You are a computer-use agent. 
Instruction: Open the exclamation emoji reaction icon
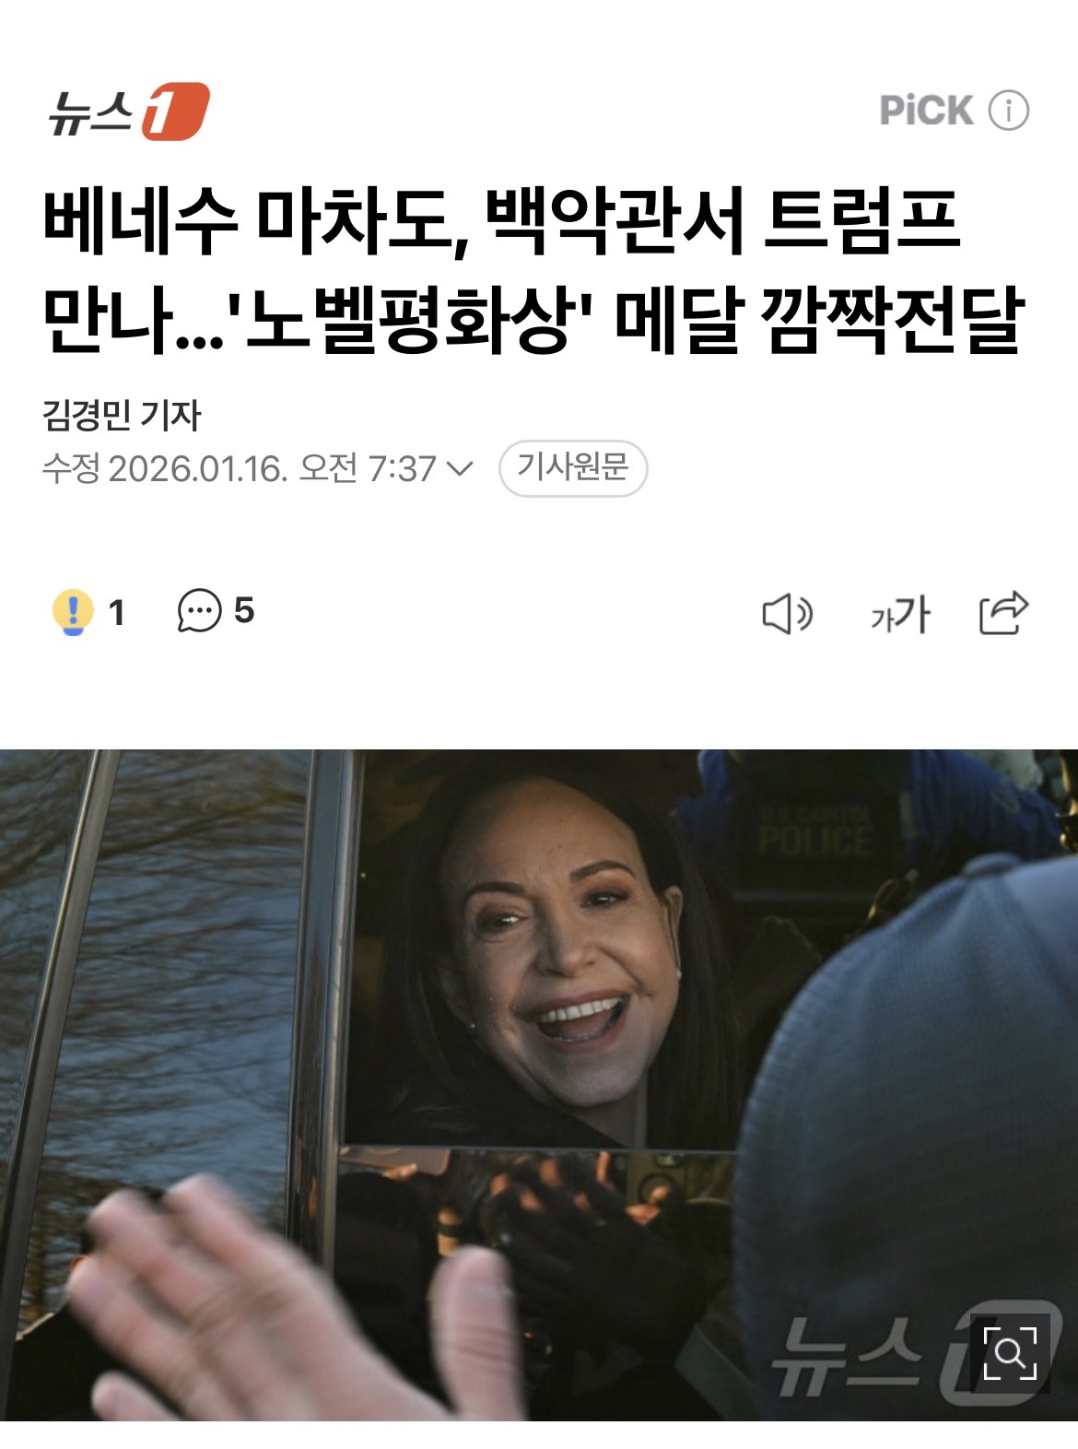click(x=73, y=611)
